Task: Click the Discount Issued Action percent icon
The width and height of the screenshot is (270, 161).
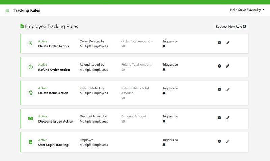Action: [31, 119]
